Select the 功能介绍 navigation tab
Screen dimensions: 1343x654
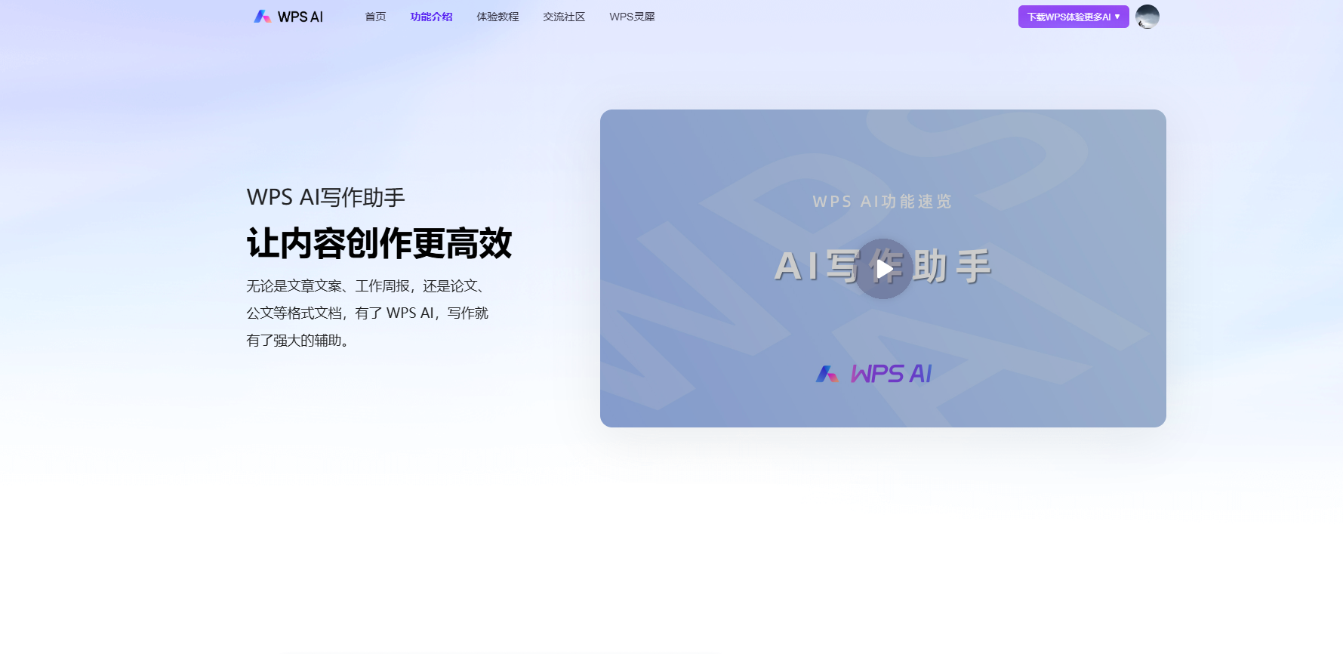point(431,17)
